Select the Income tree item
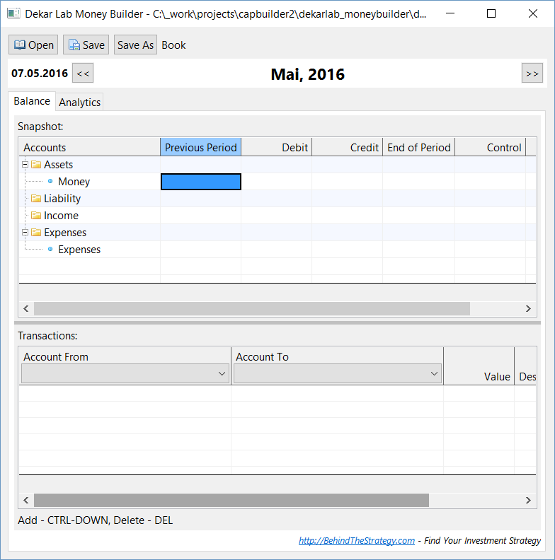Screen dimensions: 555x560 click(x=61, y=216)
